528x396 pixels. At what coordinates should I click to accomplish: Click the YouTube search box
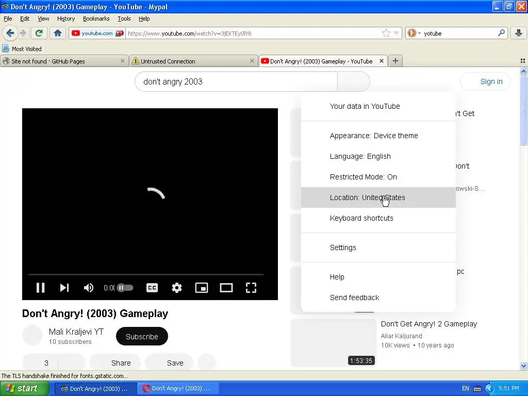(236, 81)
